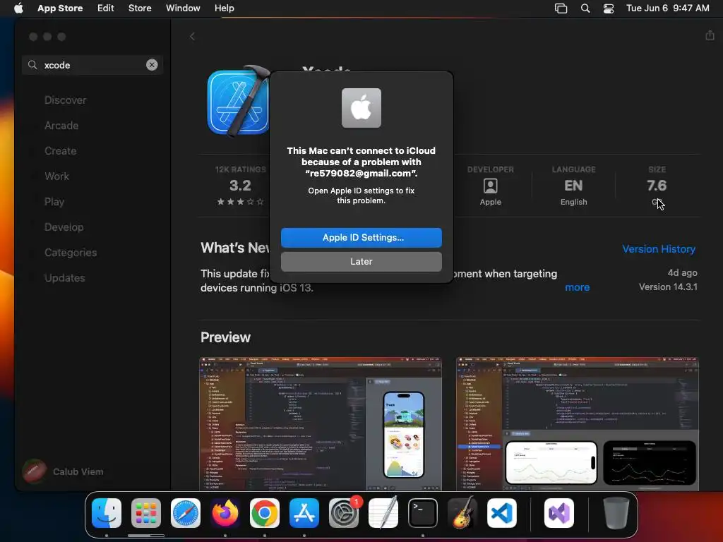The height and width of the screenshot is (542, 723).
Task: Open the Play section
Action: pos(54,202)
